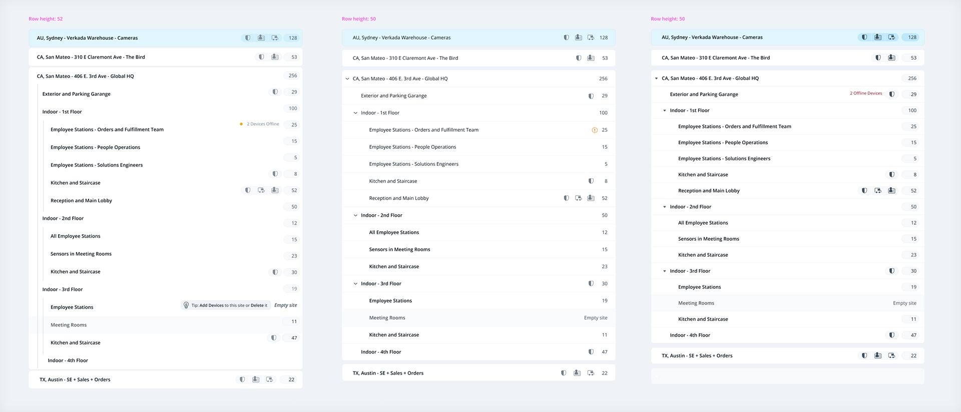Click count badge 22 on TX Austin, right panel

[x=912, y=356]
